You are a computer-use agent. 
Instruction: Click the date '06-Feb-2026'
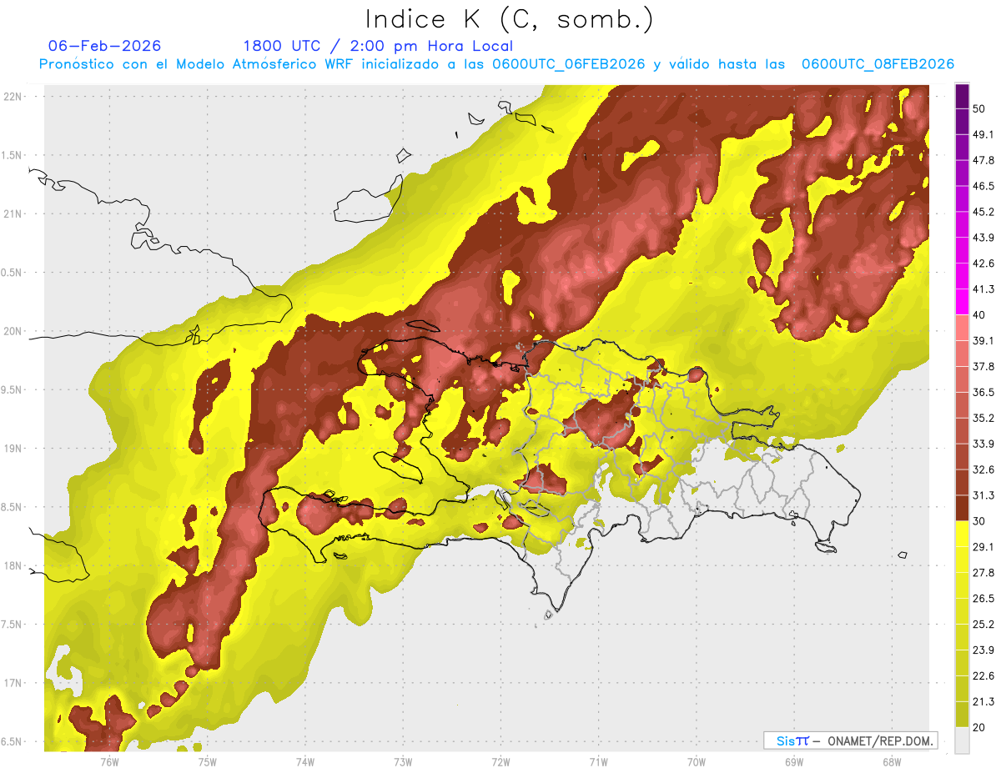(x=105, y=46)
